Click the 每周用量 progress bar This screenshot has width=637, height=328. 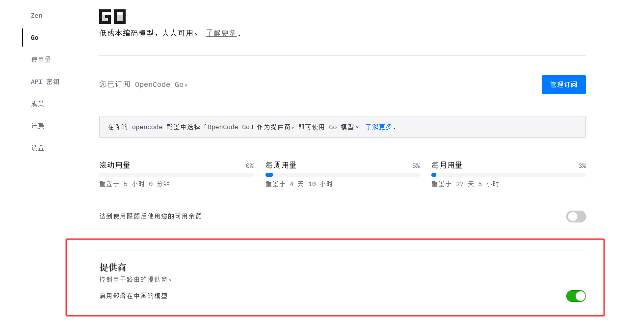point(343,175)
